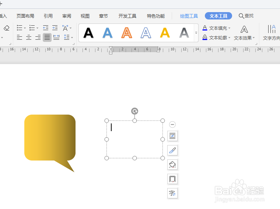
Task: Open line spacing dropdown arrow
Action: 72,37
